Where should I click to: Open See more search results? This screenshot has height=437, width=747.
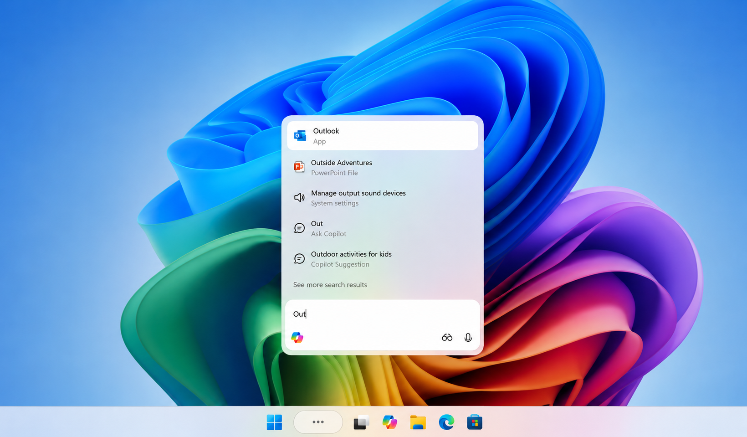(330, 285)
